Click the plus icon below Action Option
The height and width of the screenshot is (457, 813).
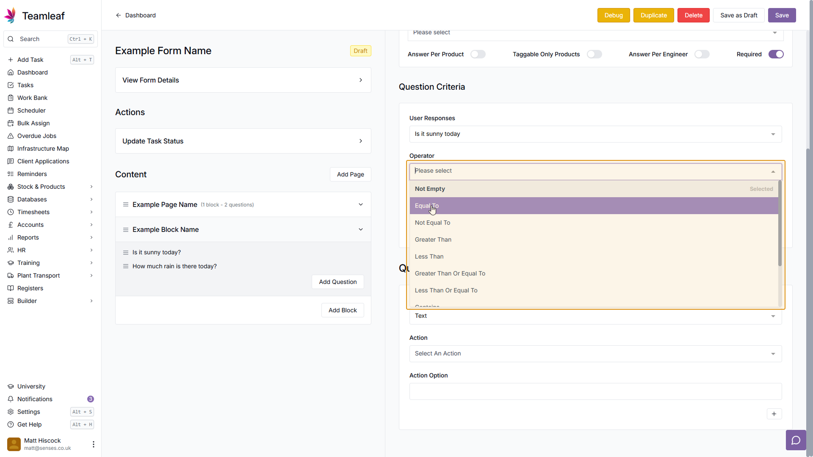(x=774, y=414)
